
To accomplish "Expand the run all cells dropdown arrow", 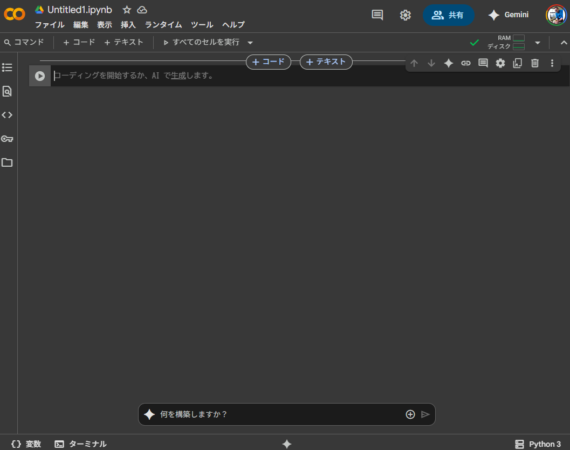I will pyautogui.click(x=250, y=43).
